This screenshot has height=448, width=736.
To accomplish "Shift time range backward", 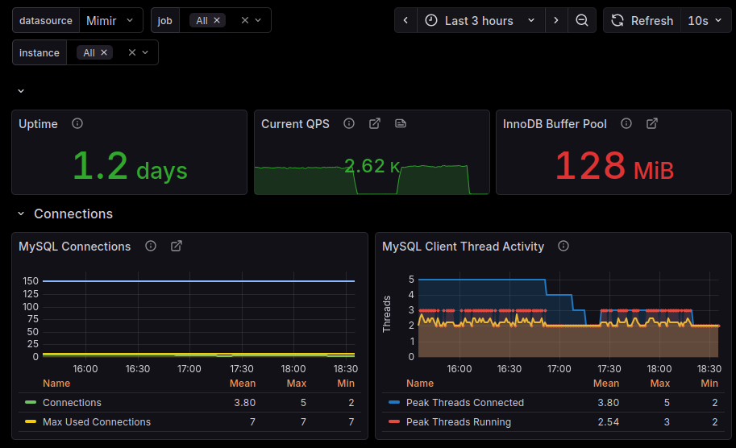I will tap(406, 20).
